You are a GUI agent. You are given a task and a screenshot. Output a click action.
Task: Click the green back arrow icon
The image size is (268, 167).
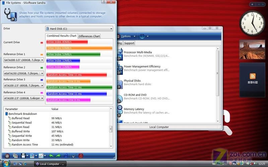(x=51, y=156)
